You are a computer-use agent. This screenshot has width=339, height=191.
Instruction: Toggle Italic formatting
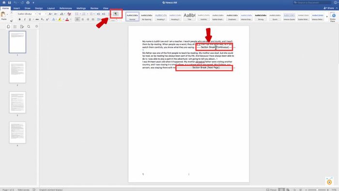point(25,19)
